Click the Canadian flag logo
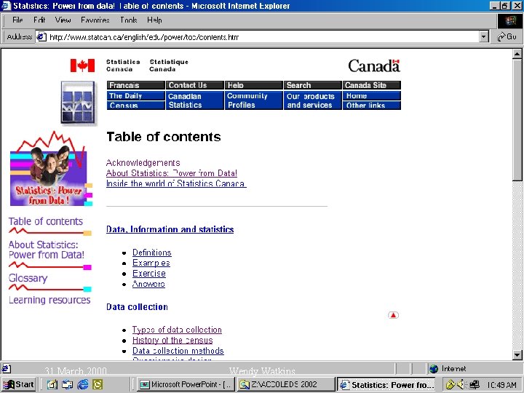Viewport: 524px width, 393px height. (82, 65)
